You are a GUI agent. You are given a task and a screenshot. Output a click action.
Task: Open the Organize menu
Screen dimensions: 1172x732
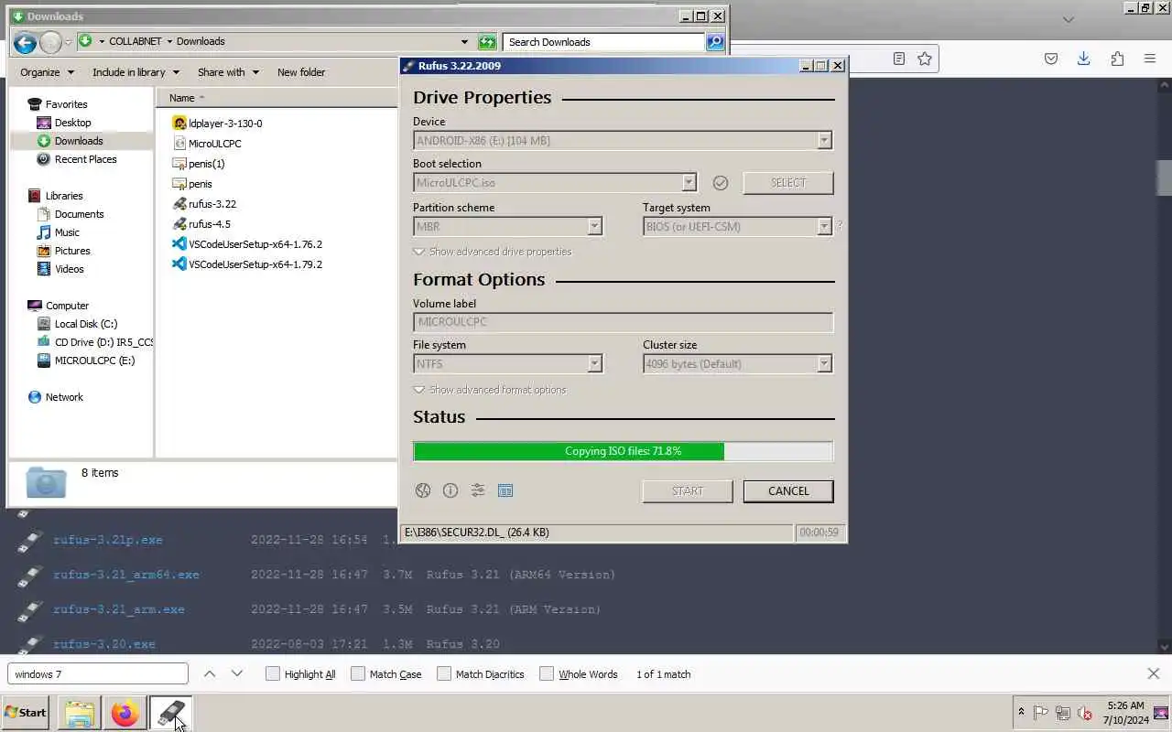tap(46, 72)
